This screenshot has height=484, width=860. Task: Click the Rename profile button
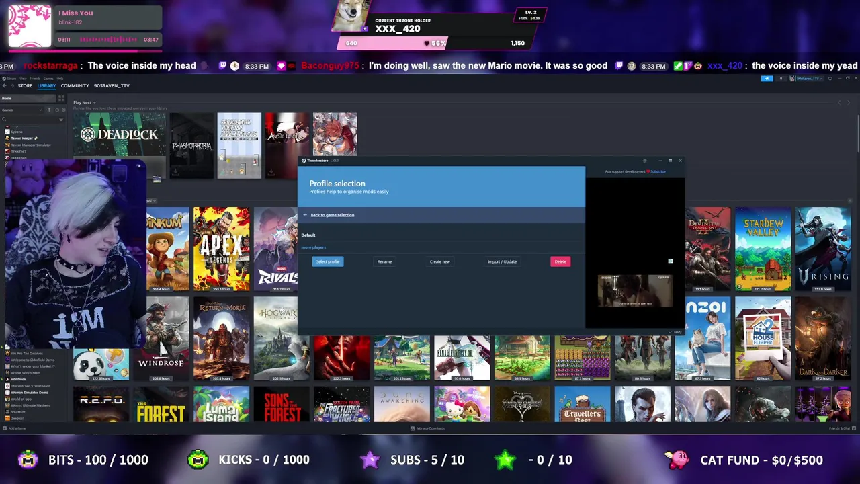pos(384,261)
